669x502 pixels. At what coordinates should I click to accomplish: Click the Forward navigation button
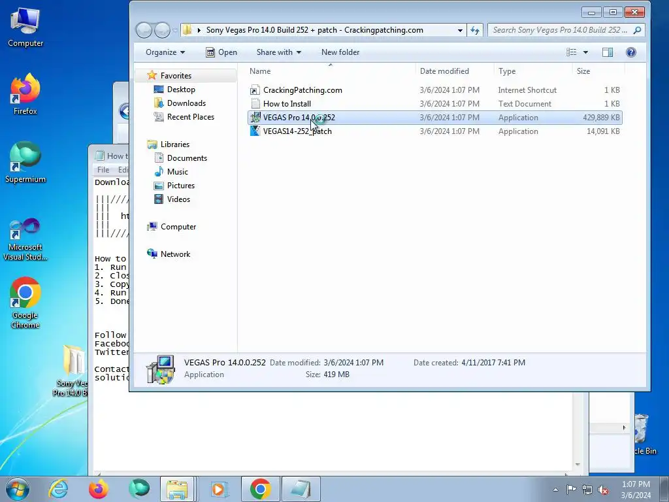162,30
